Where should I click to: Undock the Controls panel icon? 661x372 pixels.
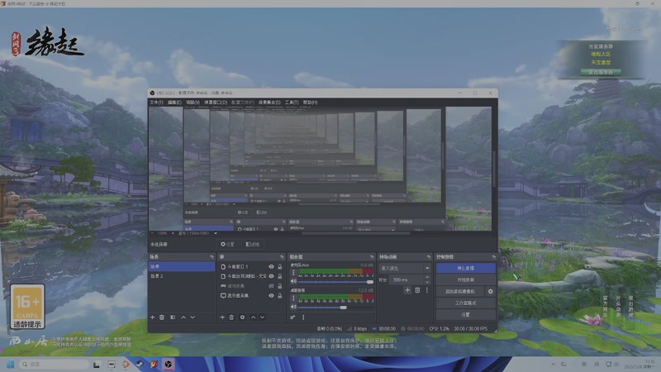[x=493, y=257]
